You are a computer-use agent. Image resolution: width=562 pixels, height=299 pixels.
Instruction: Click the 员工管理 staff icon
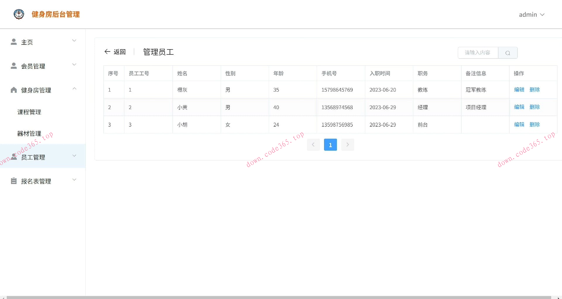tap(13, 157)
